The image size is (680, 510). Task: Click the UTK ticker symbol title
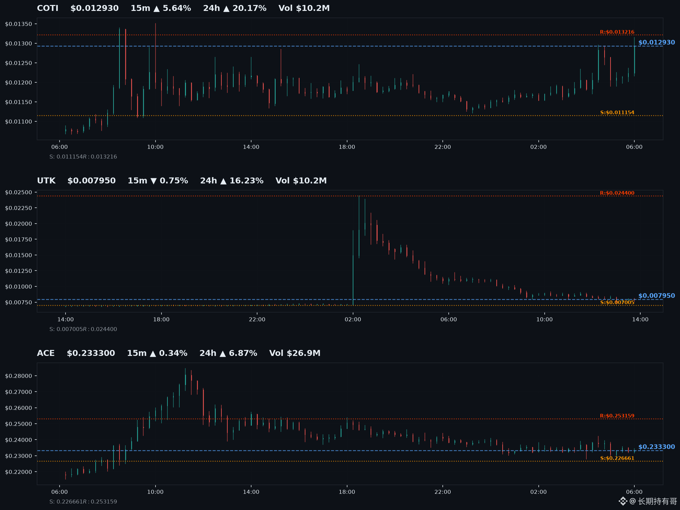tap(46, 181)
